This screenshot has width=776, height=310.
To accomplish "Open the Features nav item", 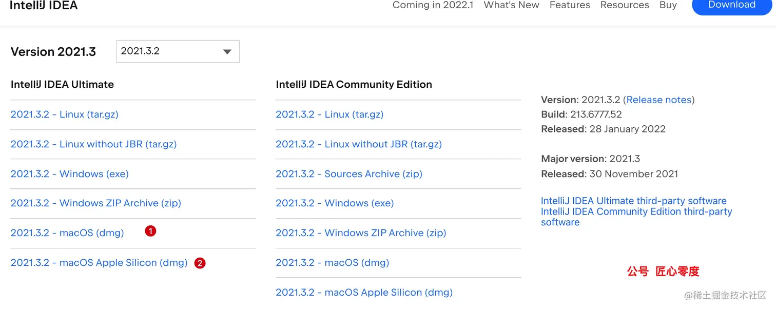I will [x=570, y=5].
